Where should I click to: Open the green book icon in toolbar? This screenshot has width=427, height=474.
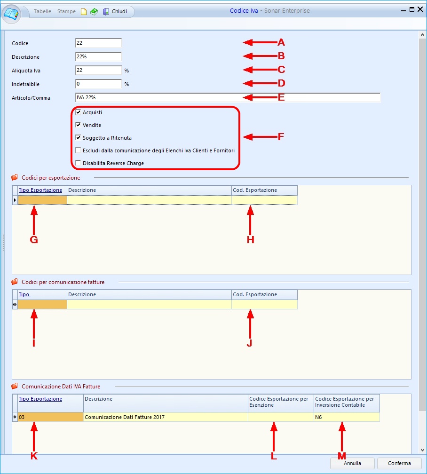pyautogui.click(x=94, y=12)
